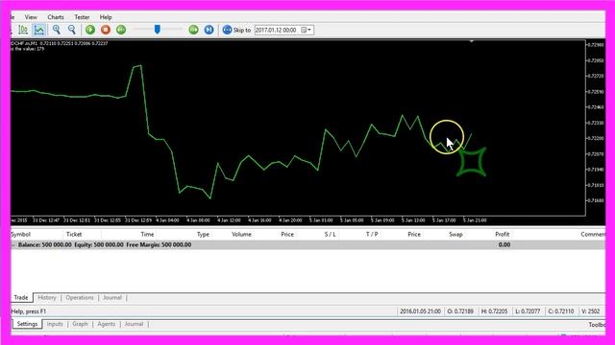Sort by the Profit column header

pos(502,234)
